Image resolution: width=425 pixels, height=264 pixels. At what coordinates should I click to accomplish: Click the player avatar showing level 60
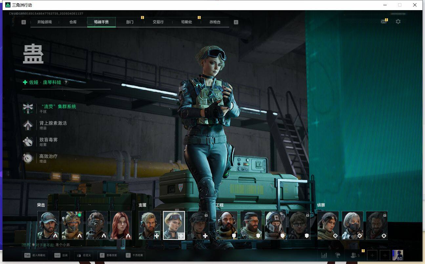coord(397,255)
